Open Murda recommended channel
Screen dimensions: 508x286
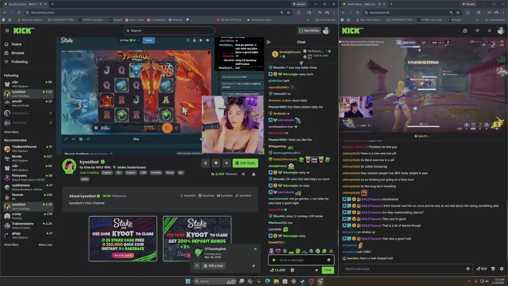(28, 158)
